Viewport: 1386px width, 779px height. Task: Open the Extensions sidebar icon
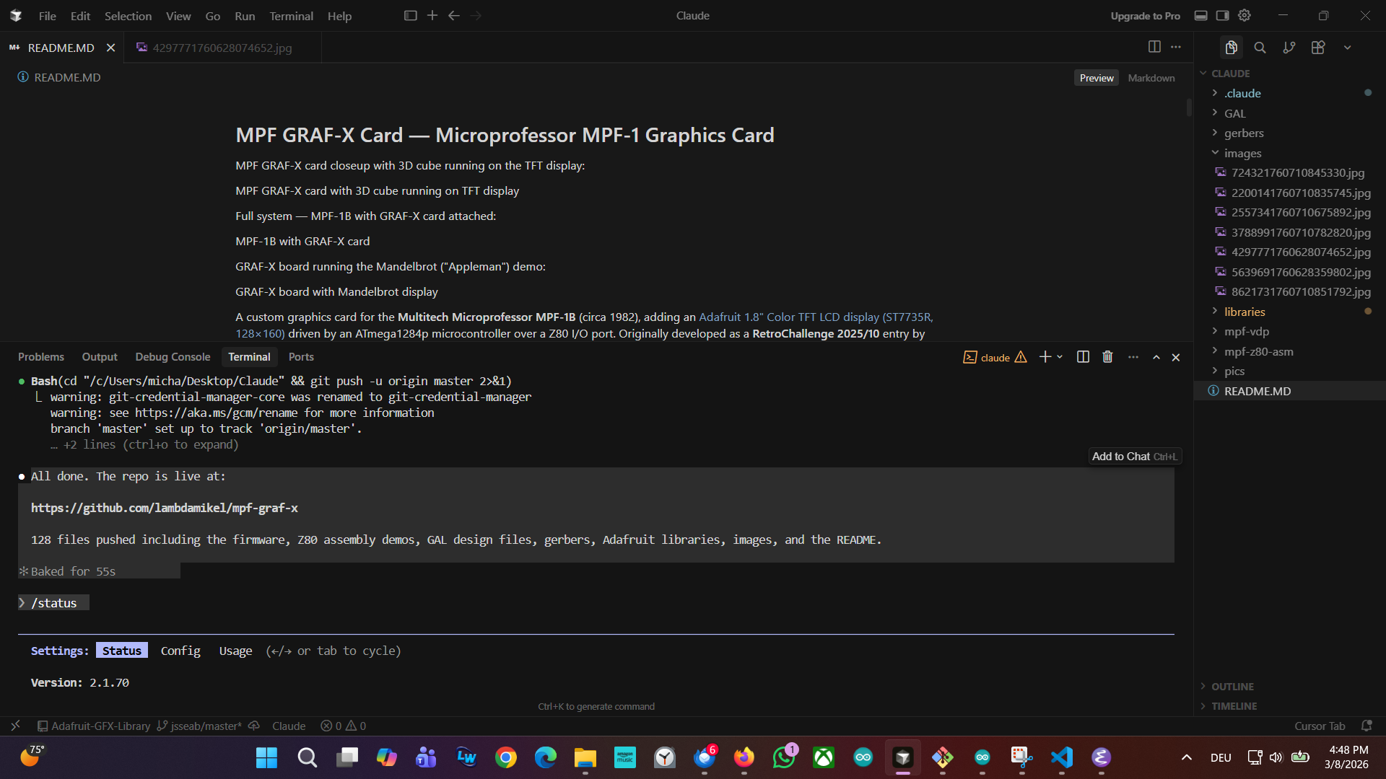pos(1318,48)
